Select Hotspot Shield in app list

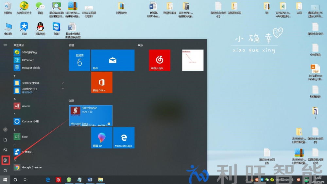[31, 68]
